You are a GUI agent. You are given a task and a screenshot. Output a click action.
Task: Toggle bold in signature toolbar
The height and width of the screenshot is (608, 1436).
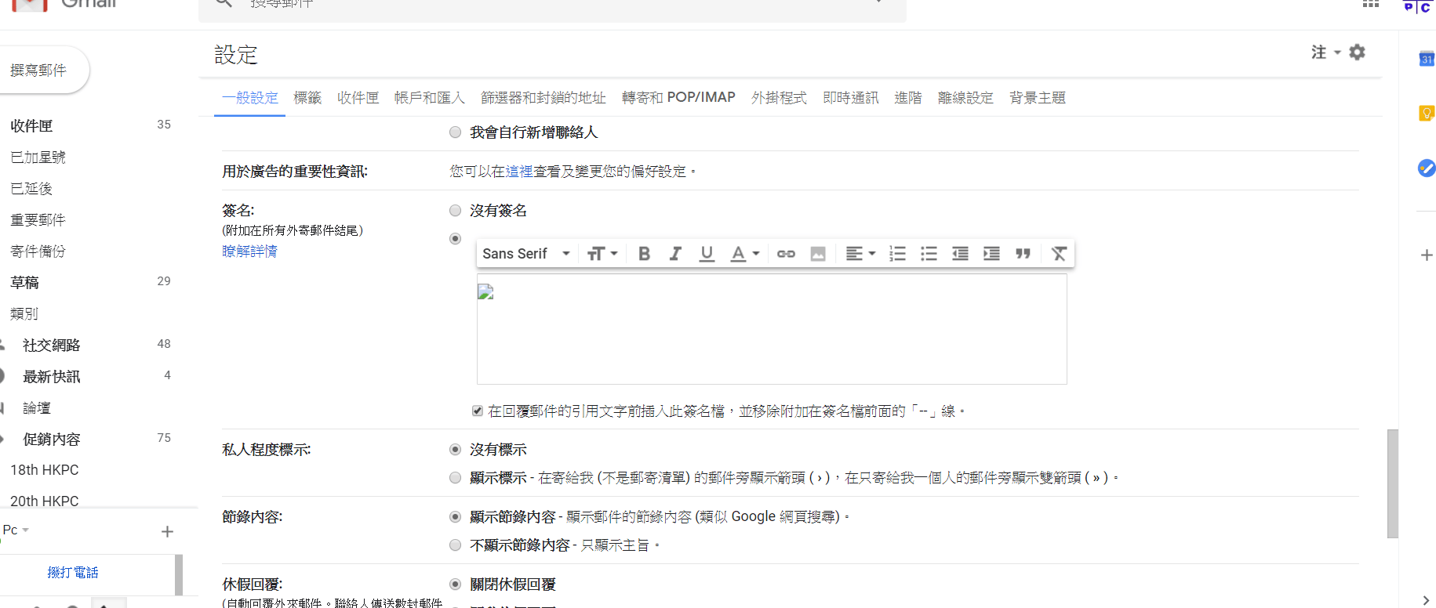pos(644,254)
